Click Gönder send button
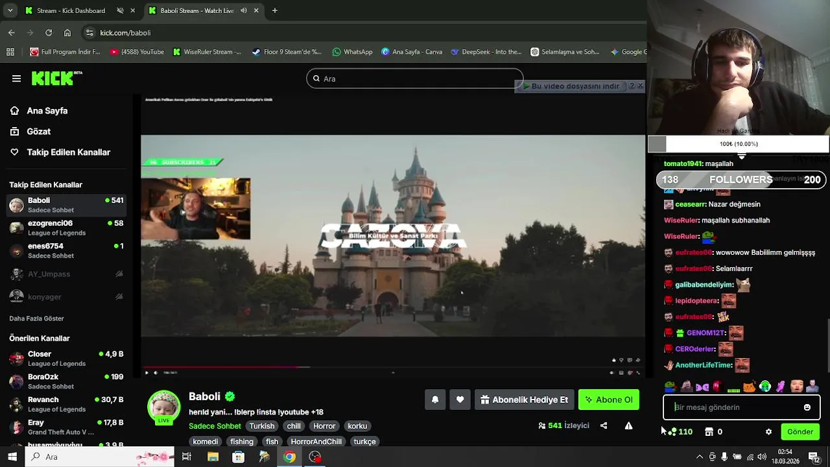 click(800, 432)
